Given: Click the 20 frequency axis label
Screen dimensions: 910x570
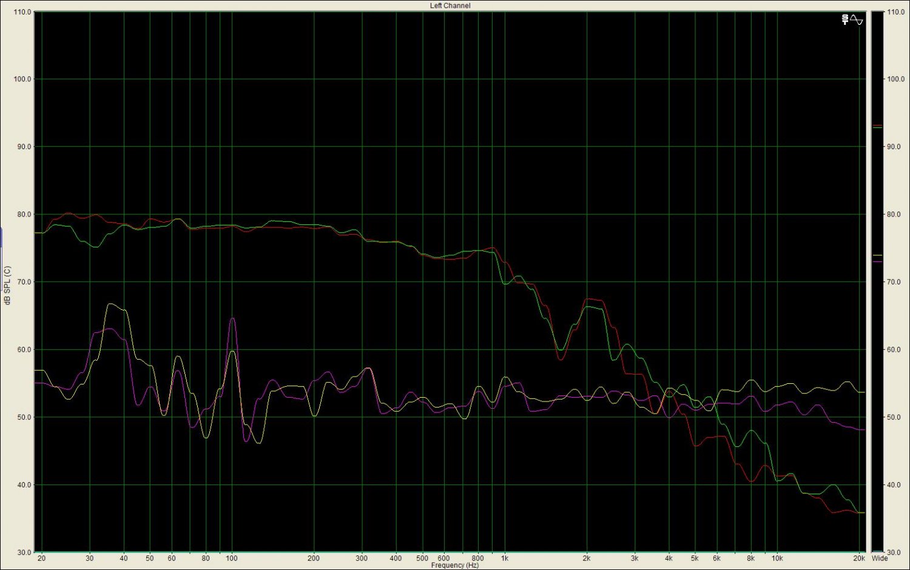Looking at the screenshot, I should [41, 558].
